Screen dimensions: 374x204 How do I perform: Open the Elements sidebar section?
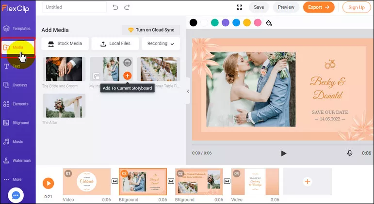pos(16,104)
